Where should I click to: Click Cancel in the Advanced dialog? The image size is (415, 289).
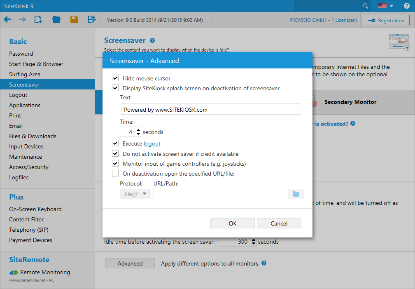(x=279, y=223)
